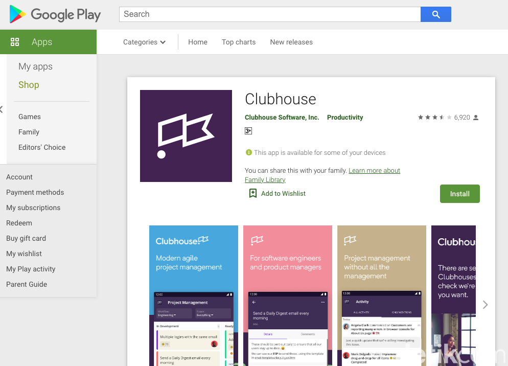
Task: Open My apps in sidebar
Action: coord(35,66)
